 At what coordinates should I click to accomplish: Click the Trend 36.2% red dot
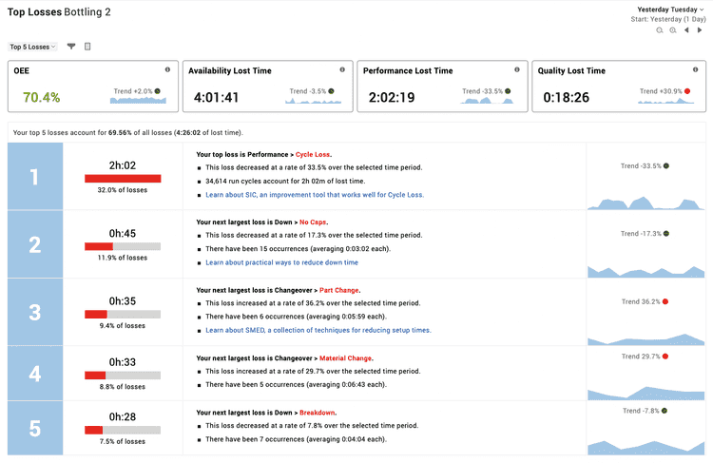click(x=665, y=301)
